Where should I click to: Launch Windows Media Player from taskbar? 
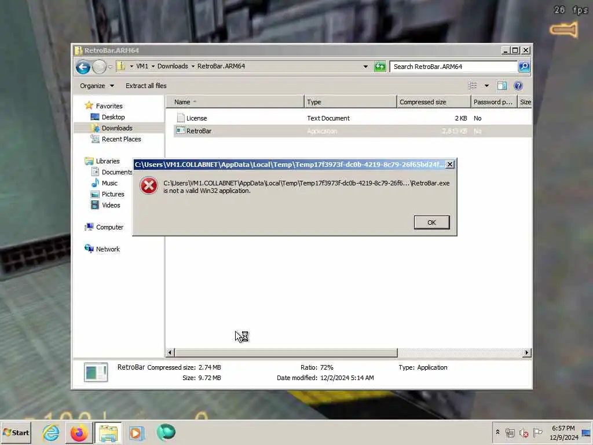point(136,433)
